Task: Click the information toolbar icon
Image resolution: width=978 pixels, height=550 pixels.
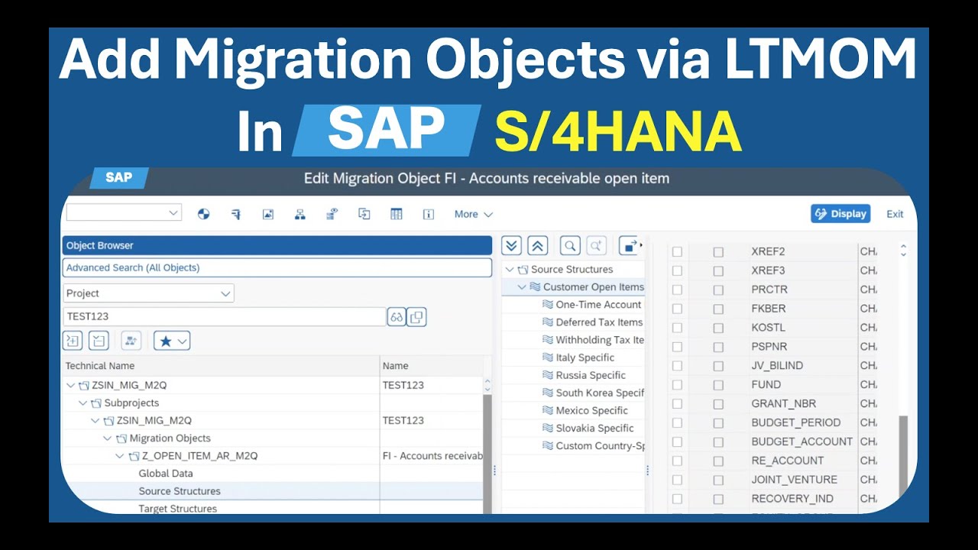Action: (429, 215)
